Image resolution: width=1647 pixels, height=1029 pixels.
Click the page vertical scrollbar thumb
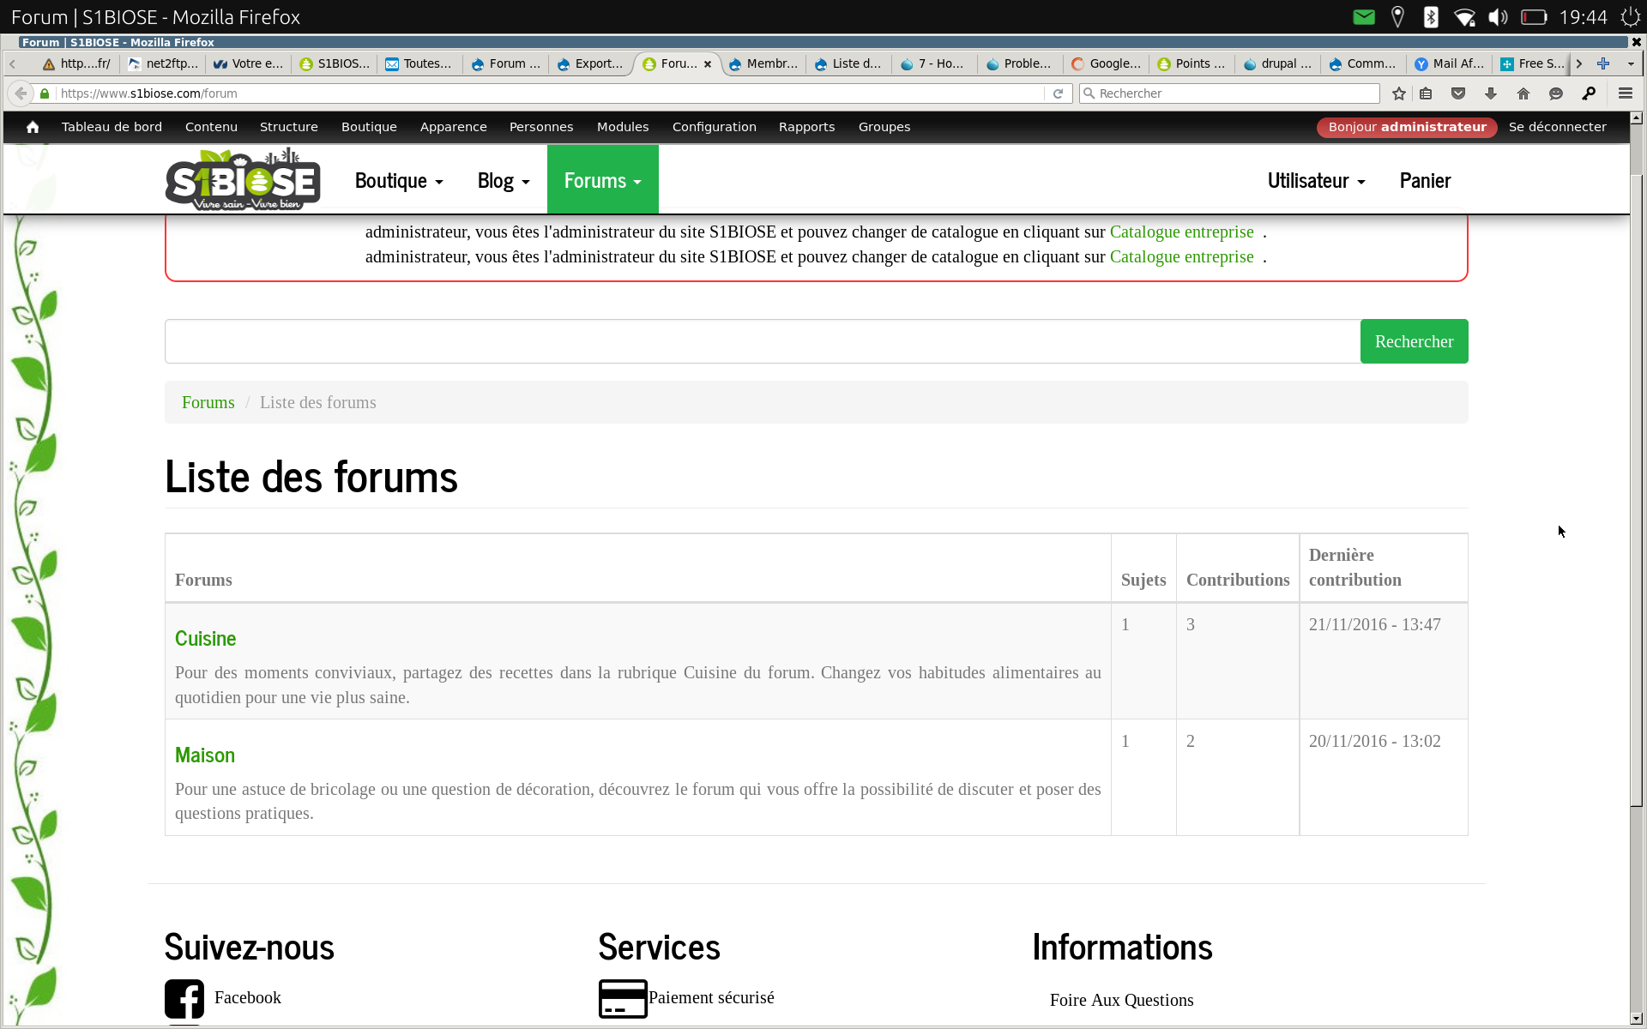[x=1637, y=490]
